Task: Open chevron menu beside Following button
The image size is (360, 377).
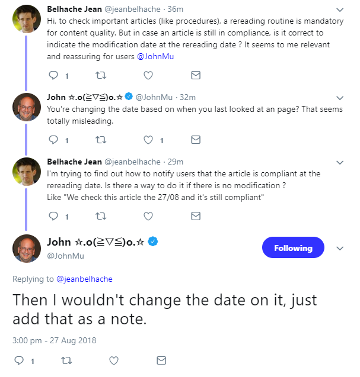Action: point(339,249)
